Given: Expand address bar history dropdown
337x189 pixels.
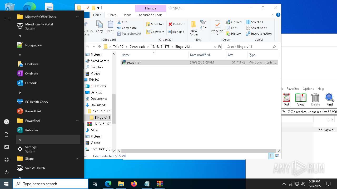Looking at the screenshot, I should 215,47.
